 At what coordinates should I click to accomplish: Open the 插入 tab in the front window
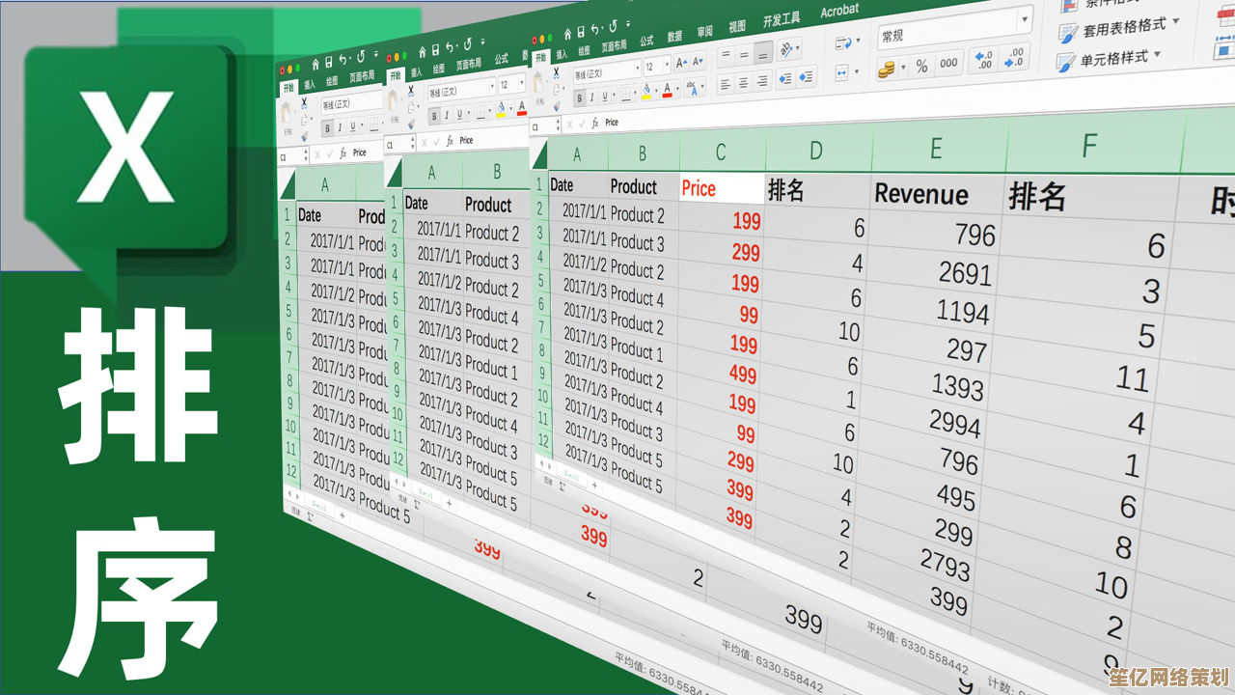coord(562,55)
